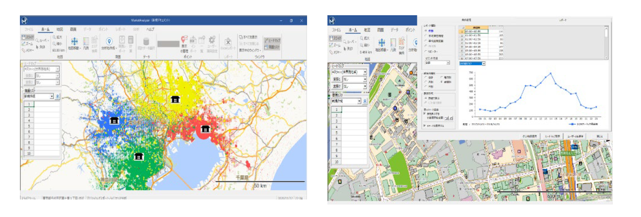Image resolution: width=641 pixels, height=217 pixels.
Task: Click 閉じる button in report dialog
Action: [600, 136]
